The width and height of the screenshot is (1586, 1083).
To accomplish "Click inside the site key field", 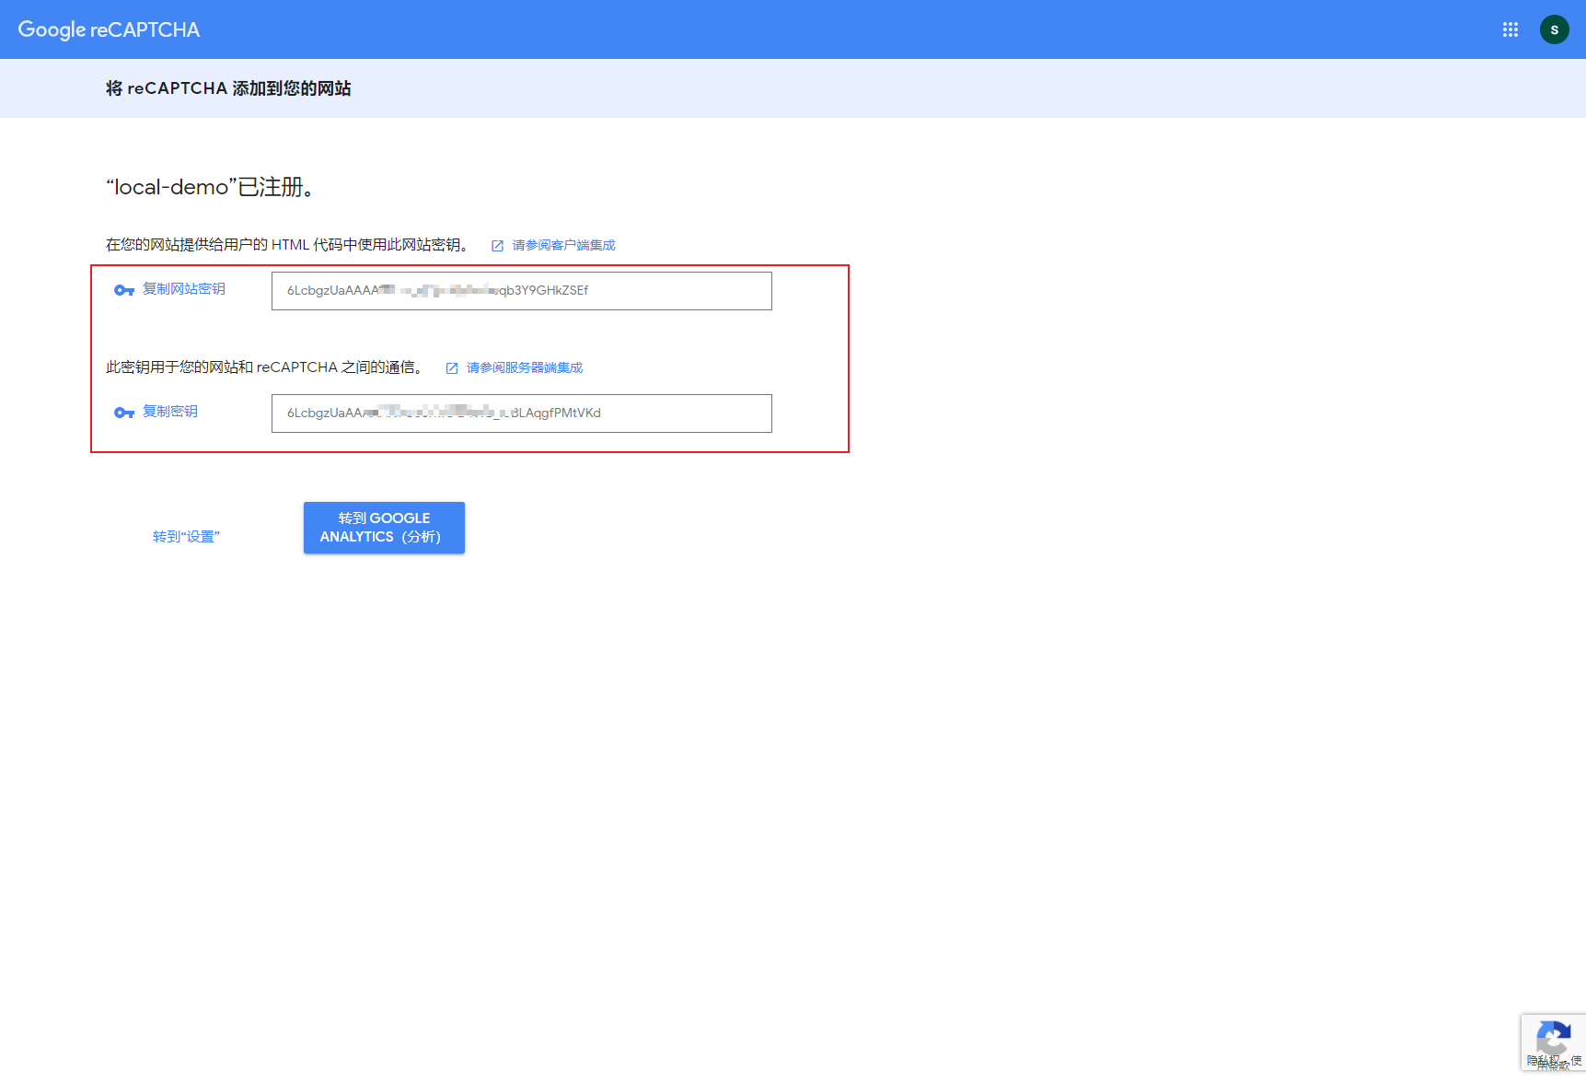I will [522, 291].
